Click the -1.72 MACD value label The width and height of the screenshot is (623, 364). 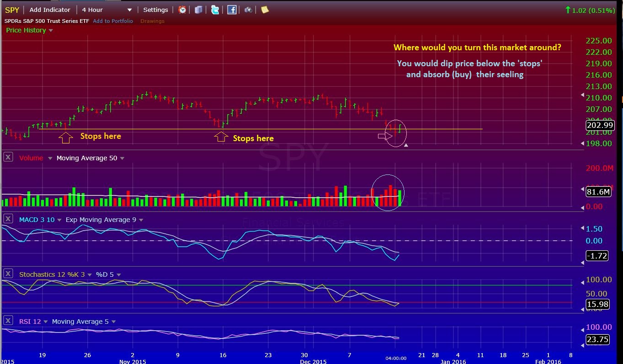click(x=597, y=256)
